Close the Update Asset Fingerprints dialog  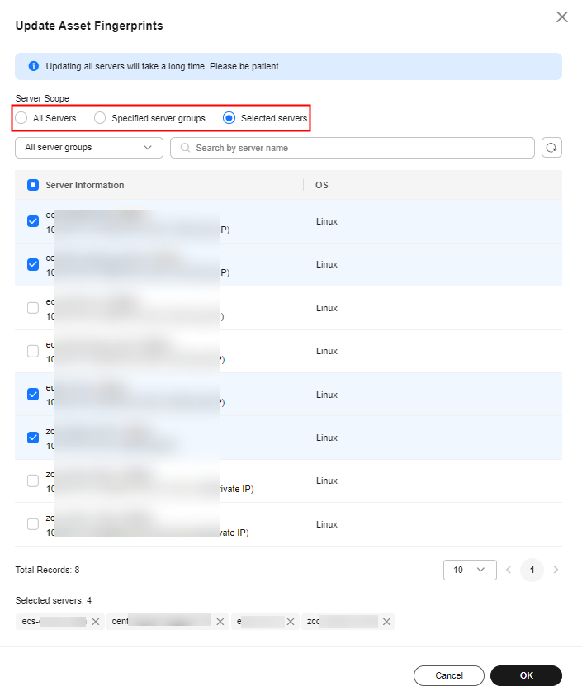click(x=562, y=17)
